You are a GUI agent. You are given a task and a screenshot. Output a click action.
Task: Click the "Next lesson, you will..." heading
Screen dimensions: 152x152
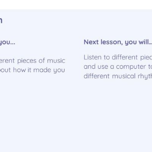pos(118,42)
